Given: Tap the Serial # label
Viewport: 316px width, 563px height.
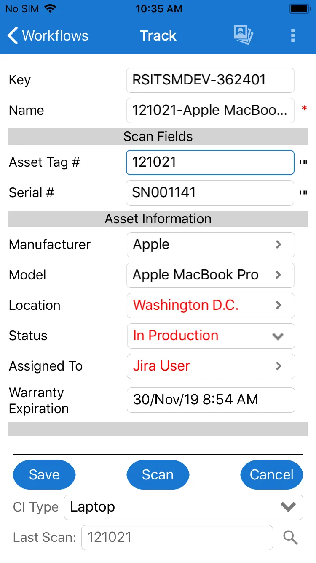Looking at the screenshot, I should pos(32,192).
